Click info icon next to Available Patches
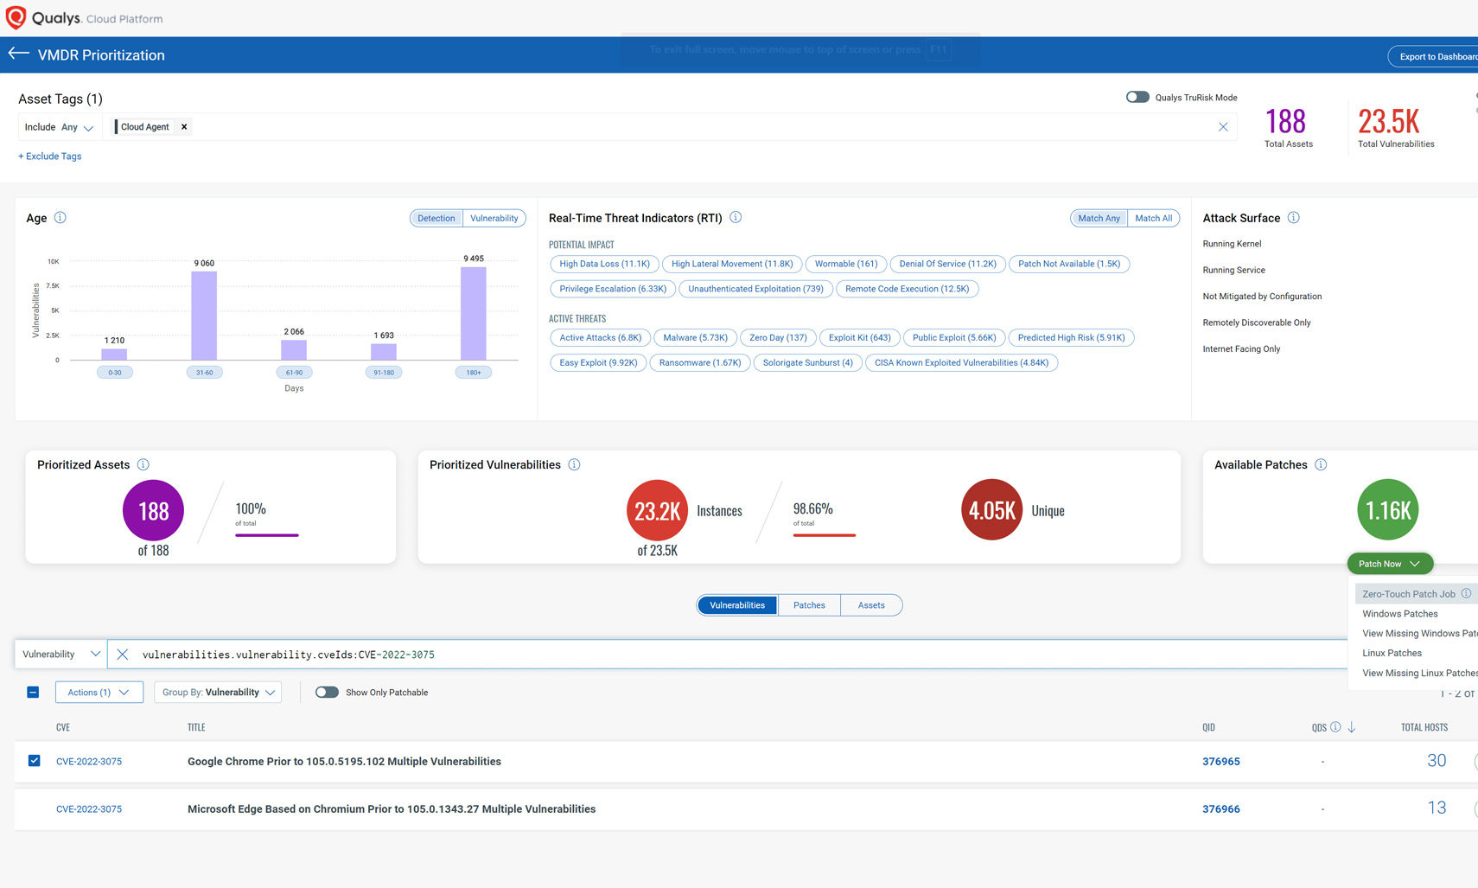 coord(1321,465)
